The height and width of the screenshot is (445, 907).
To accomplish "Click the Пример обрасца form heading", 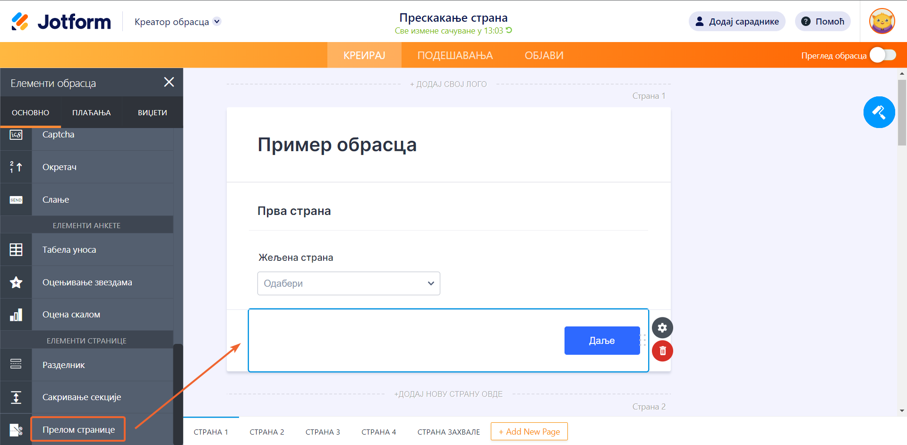I will pos(337,145).
